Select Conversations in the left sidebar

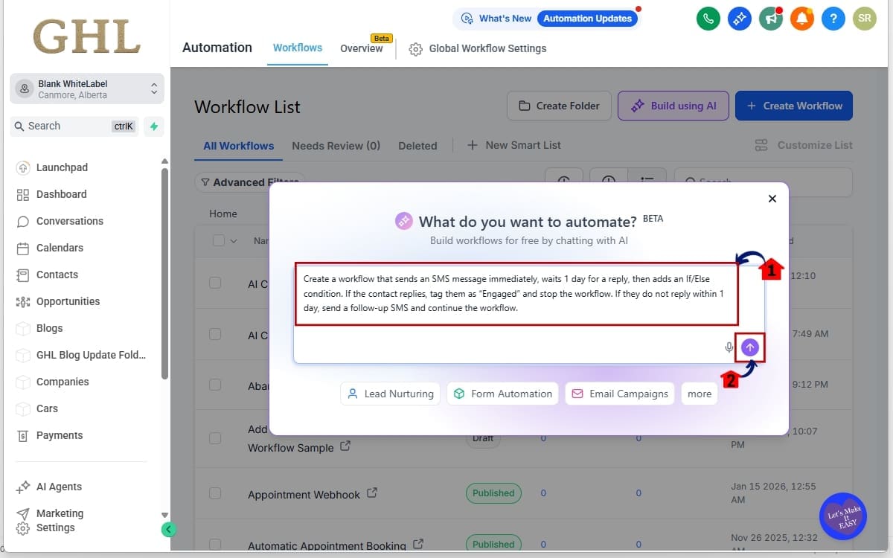(70, 221)
